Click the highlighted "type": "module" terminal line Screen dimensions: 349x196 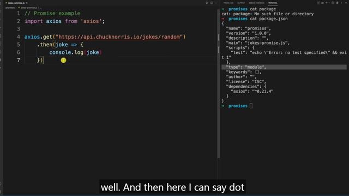pyautogui.click(x=284, y=67)
